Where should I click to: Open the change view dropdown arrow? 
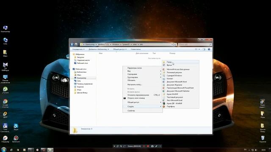(199, 49)
